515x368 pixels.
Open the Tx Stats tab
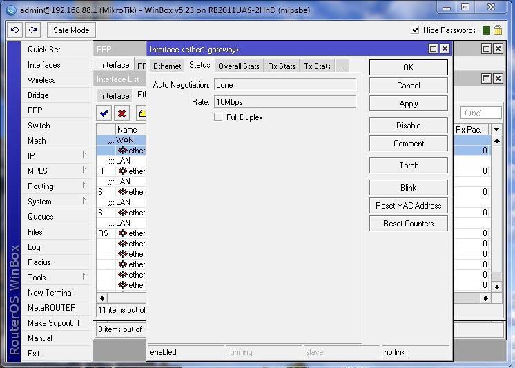click(318, 66)
